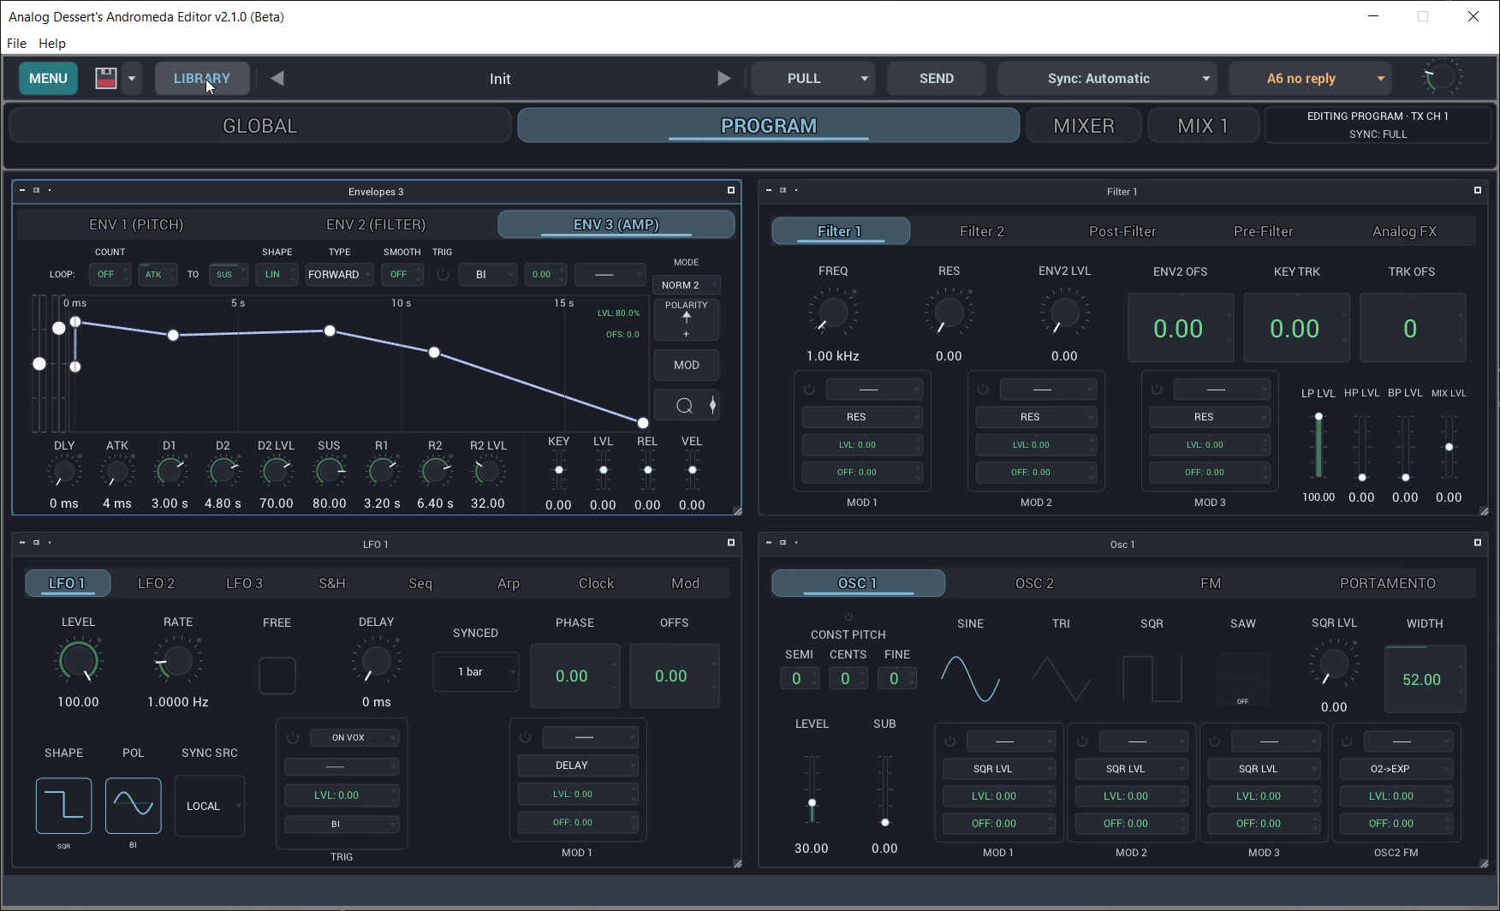
Task: Toggle the SAW waveform OFF switch
Action: pyautogui.click(x=1242, y=679)
